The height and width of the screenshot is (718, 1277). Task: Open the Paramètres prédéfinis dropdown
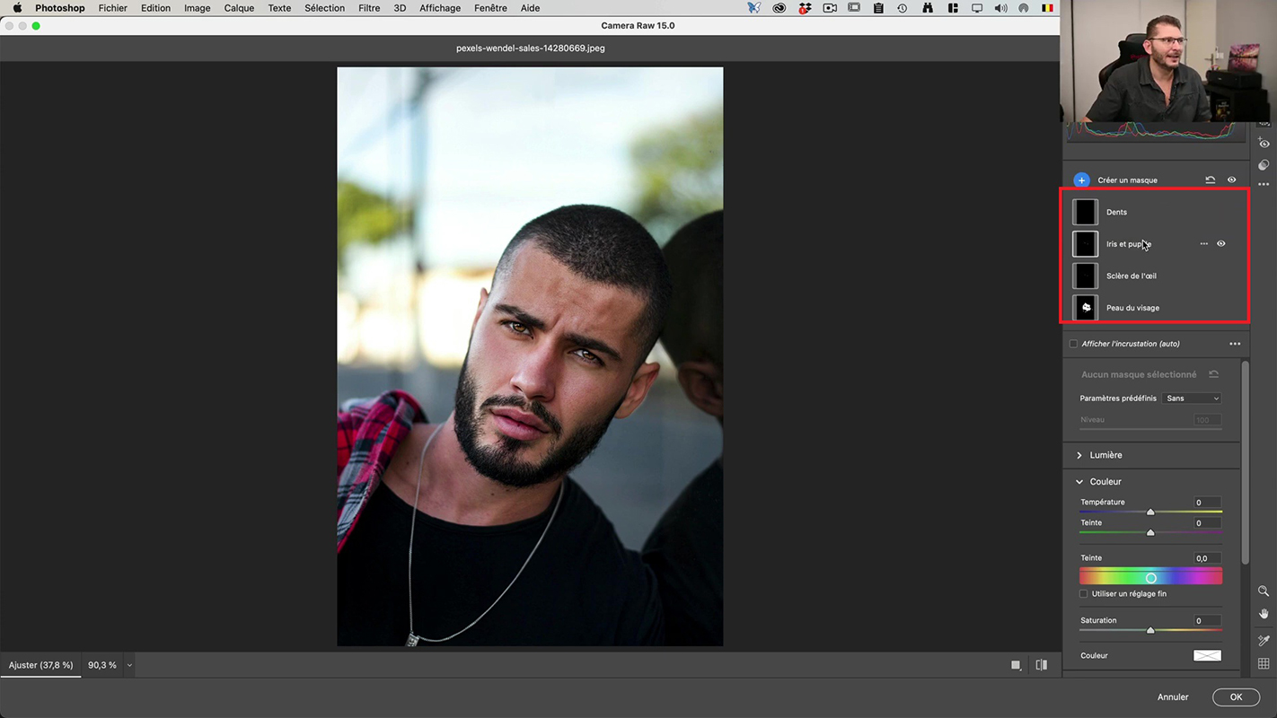click(x=1192, y=398)
